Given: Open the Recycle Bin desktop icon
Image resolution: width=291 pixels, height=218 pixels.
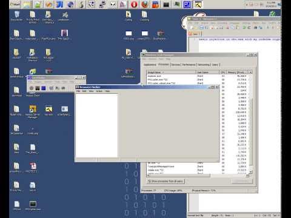Looking at the screenshot, I should [17, 16].
